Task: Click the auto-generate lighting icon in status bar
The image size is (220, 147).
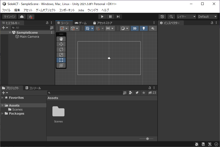Action: (x=210, y=144)
